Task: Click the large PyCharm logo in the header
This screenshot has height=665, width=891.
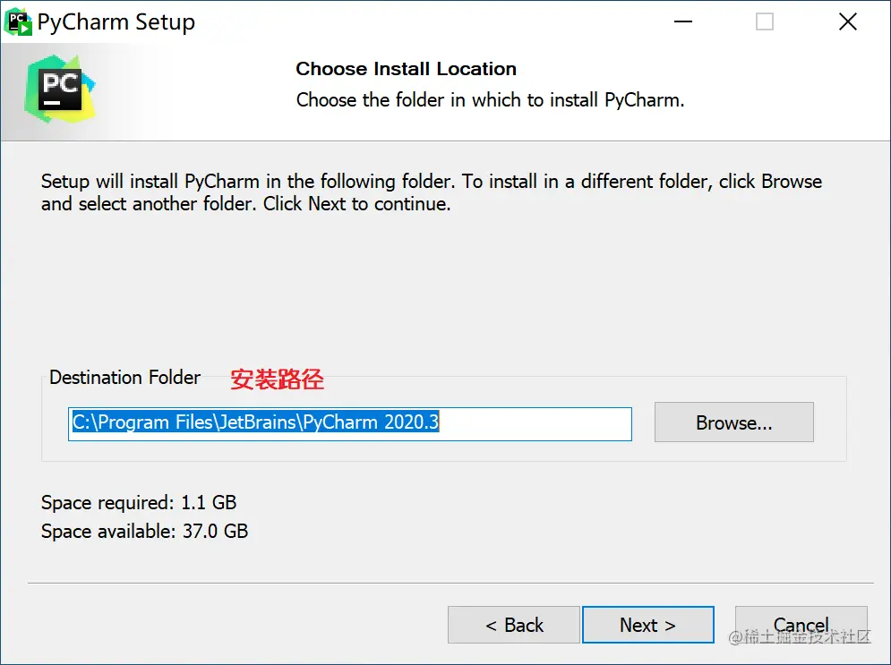Action: click(60, 89)
